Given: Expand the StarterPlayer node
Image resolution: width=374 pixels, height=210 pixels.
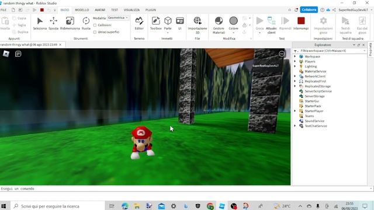Looking at the screenshot, I should 295,111.
